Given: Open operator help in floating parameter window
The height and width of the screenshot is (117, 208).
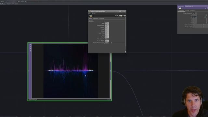Looking at the screenshot, I should coord(89,16).
